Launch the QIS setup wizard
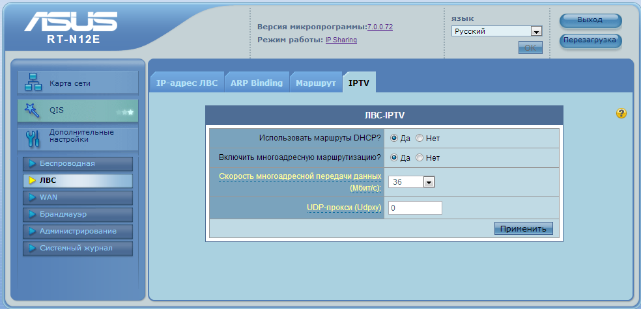The height and width of the screenshot is (309, 641). (77, 111)
